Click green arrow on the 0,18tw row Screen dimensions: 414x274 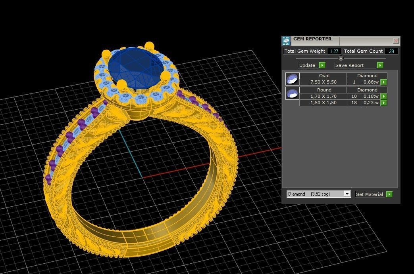coord(384,97)
